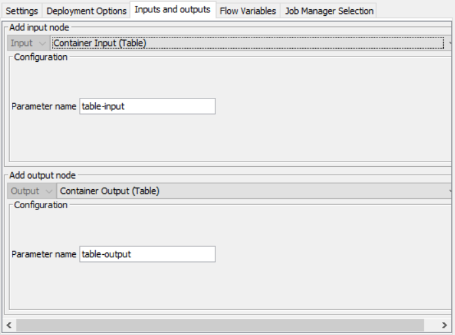This screenshot has width=455, height=335.
Task: Open the small Output type dropdown
Action: click(x=32, y=191)
